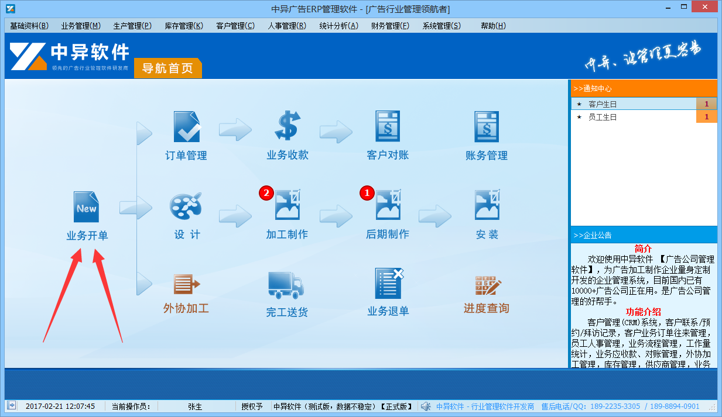The width and height of the screenshot is (722, 417).
Task: Open the 基础资料(B) menu
Action: tap(29, 26)
